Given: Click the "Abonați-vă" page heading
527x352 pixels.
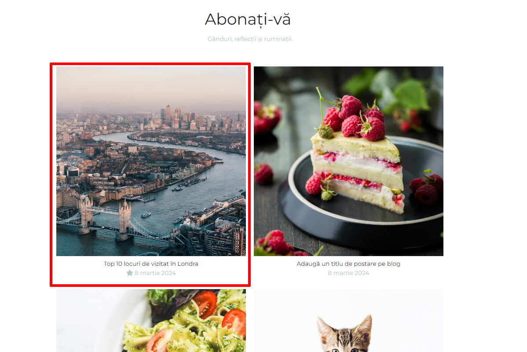Looking at the screenshot, I should point(248,19).
